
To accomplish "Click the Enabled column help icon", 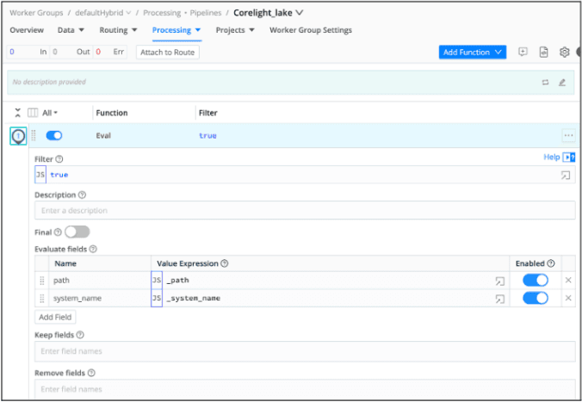I will (551, 263).
